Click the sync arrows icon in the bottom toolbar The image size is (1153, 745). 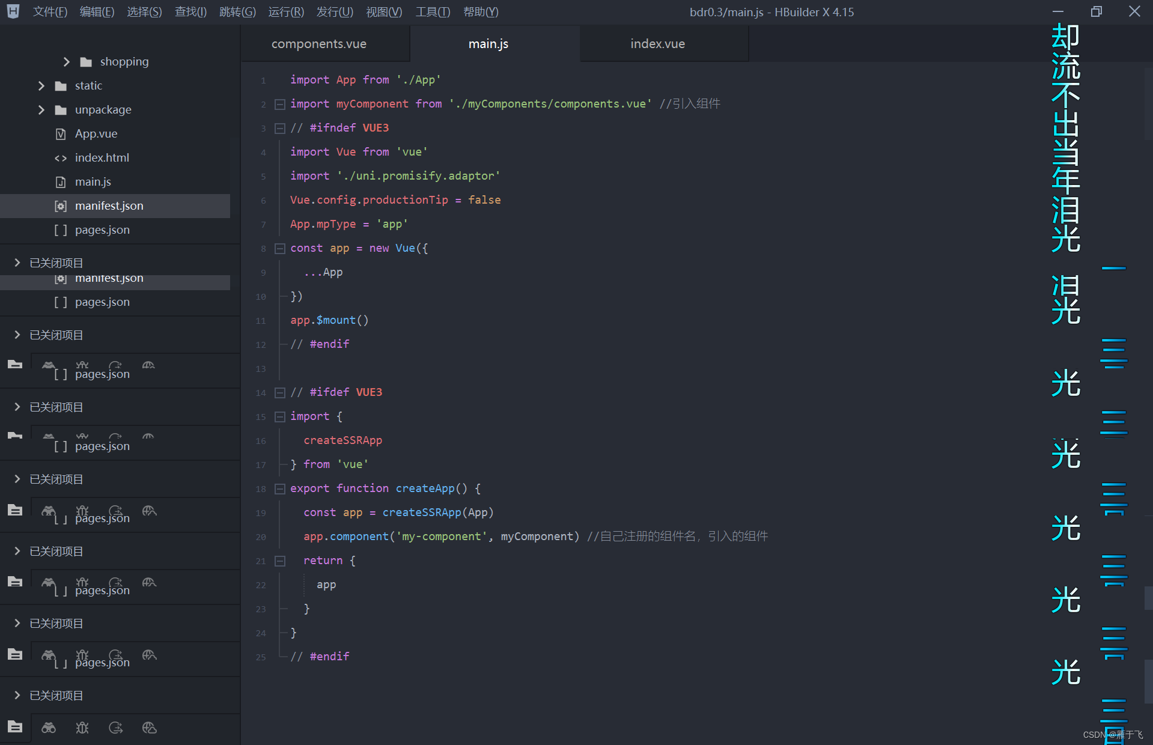(x=116, y=728)
